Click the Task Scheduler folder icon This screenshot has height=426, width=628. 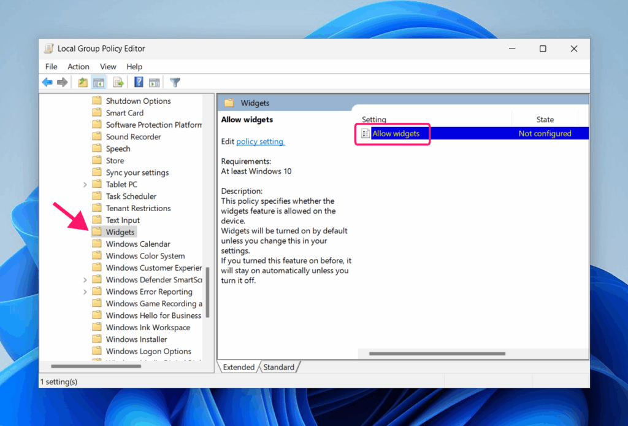coord(96,196)
